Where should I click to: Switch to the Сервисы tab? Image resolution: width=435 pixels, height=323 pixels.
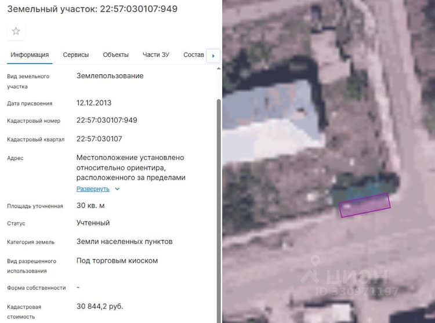click(x=76, y=55)
